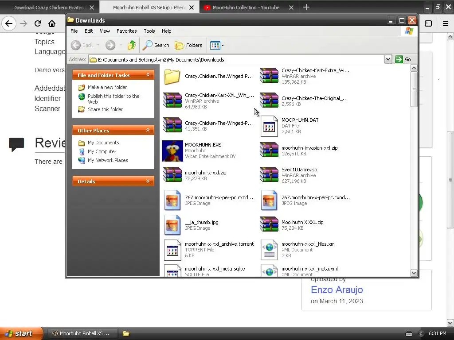
Task: Select moorhuhn-x-xxl_meta.xml document icon
Action: [x=269, y=270]
